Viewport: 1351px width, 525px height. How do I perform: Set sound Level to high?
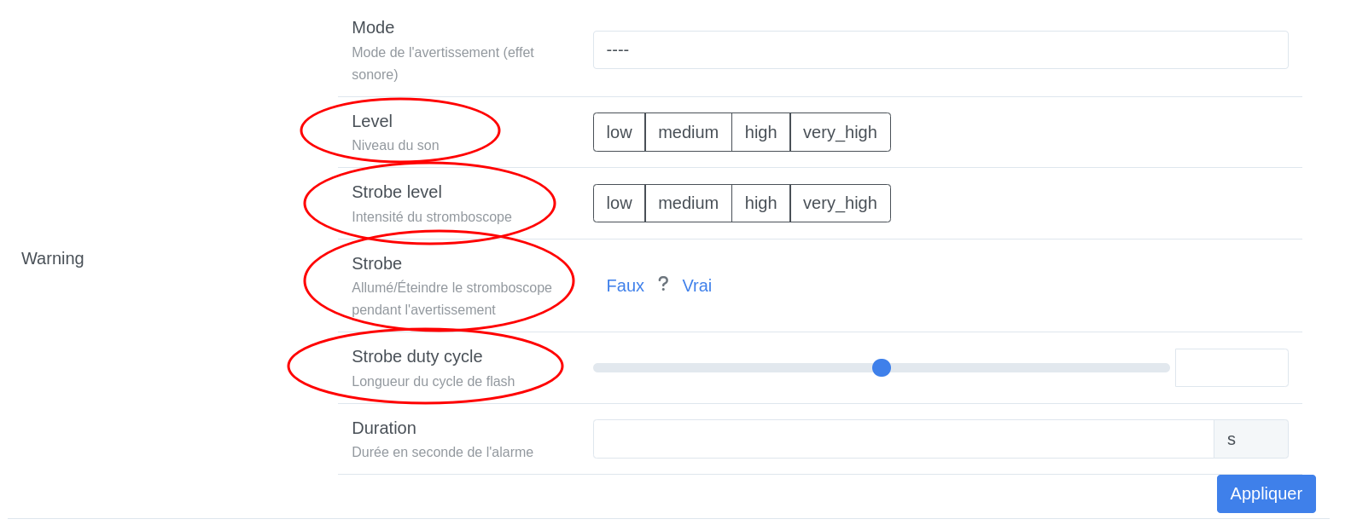[x=760, y=132]
